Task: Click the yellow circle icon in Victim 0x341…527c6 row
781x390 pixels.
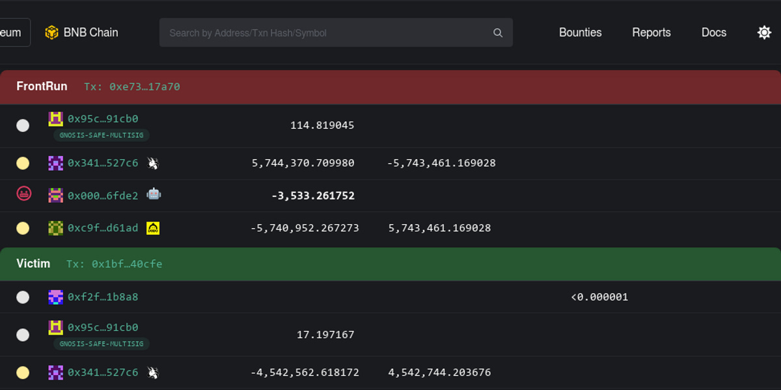Action: (x=23, y=372)
